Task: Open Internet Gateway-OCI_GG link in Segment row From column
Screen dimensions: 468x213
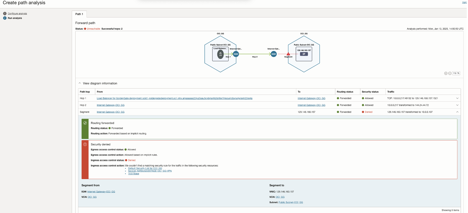Action: coord(111,112)
